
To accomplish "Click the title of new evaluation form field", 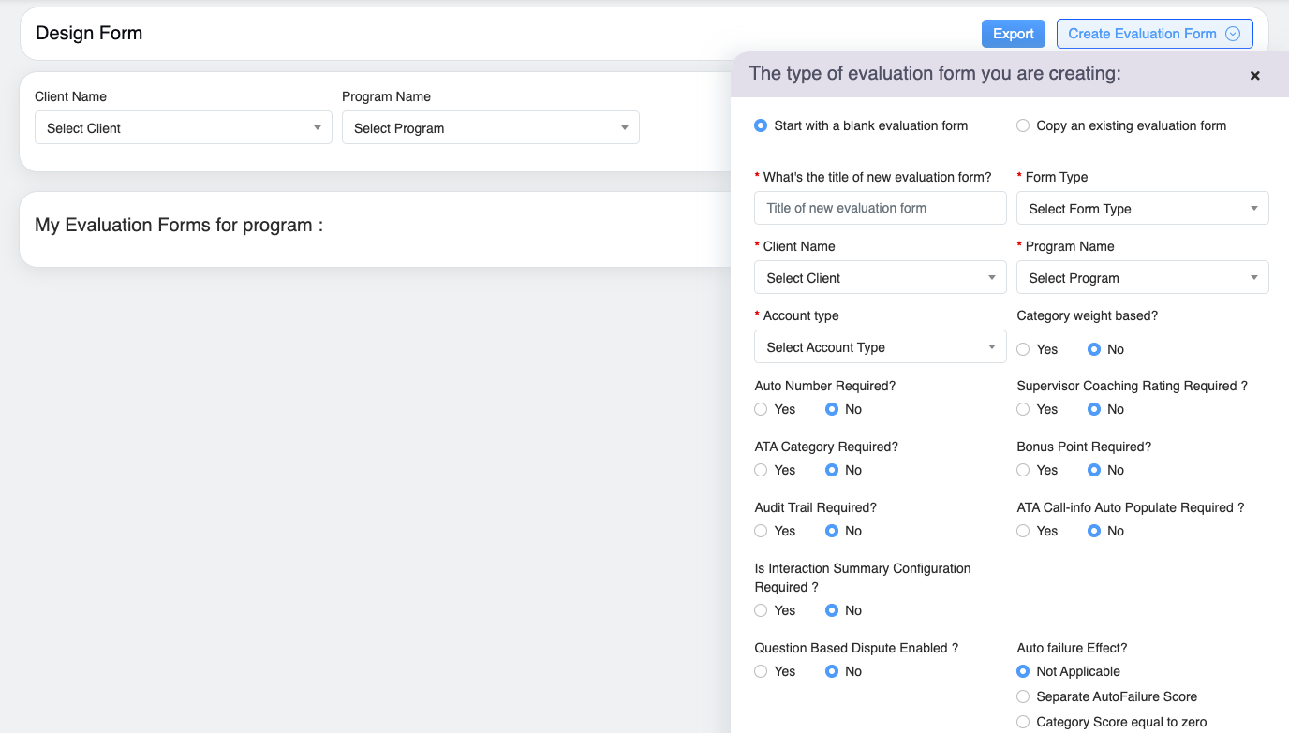I will [880, 208].
